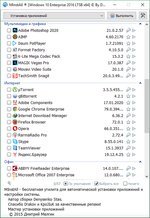The image size is (150, 218).
Task: Click the star icon next to AIMP
Action: pyautogui.click(x=128, y=37)
